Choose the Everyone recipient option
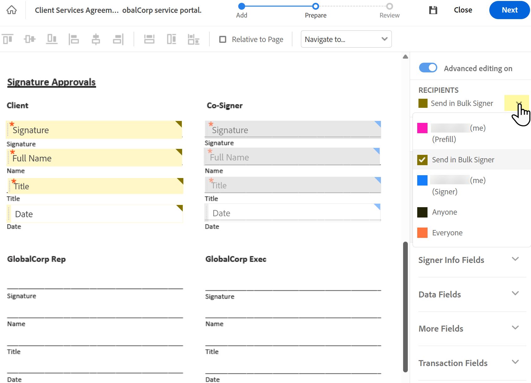Image resolution: width=531 pixels, height=383 pixels. (447, 233)
